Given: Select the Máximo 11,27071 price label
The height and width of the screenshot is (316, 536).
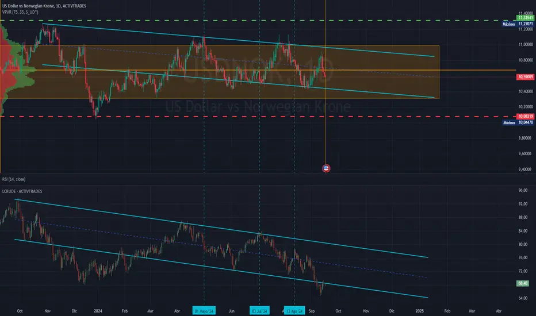Looking at the screenshot, I should 518,24.
